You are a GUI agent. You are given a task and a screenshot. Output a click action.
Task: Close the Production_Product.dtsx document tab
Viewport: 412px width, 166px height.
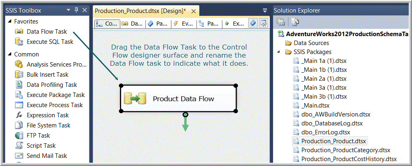(x=193, y=11)
